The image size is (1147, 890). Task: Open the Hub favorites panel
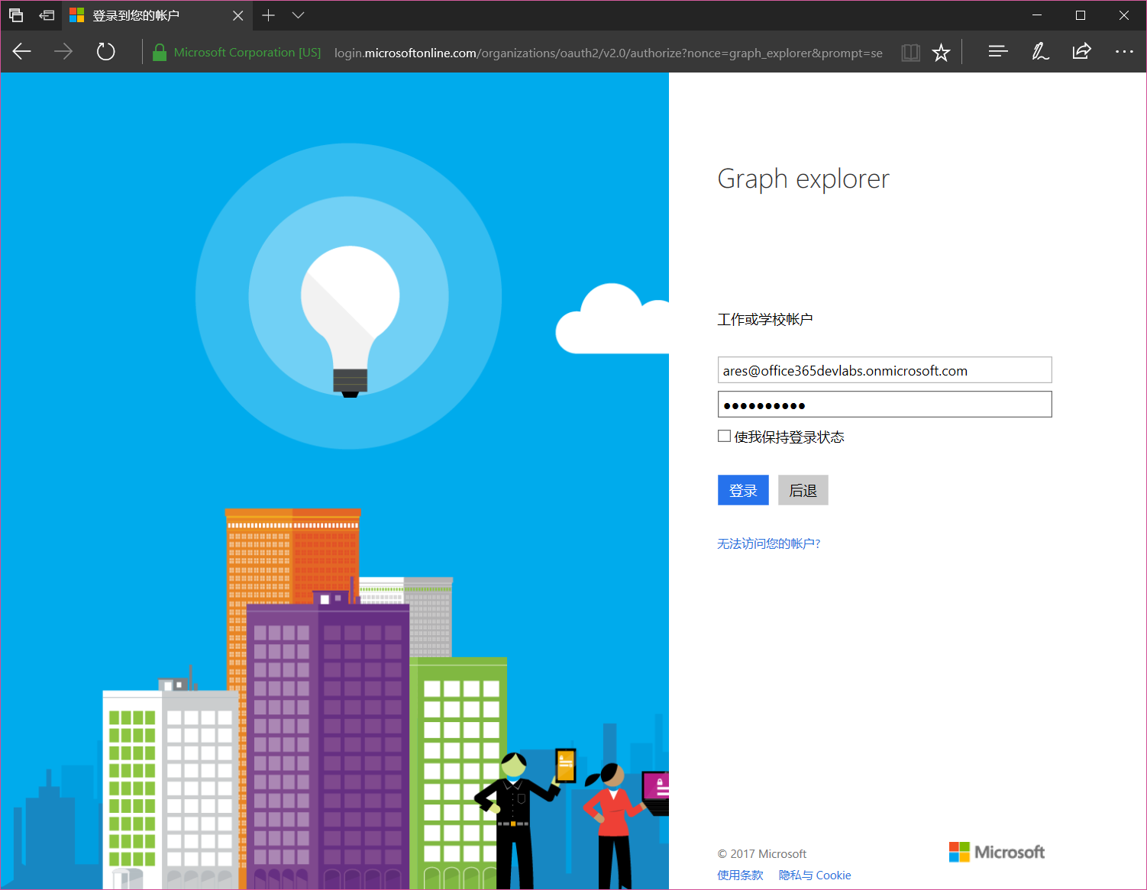(x=997, y=52)
